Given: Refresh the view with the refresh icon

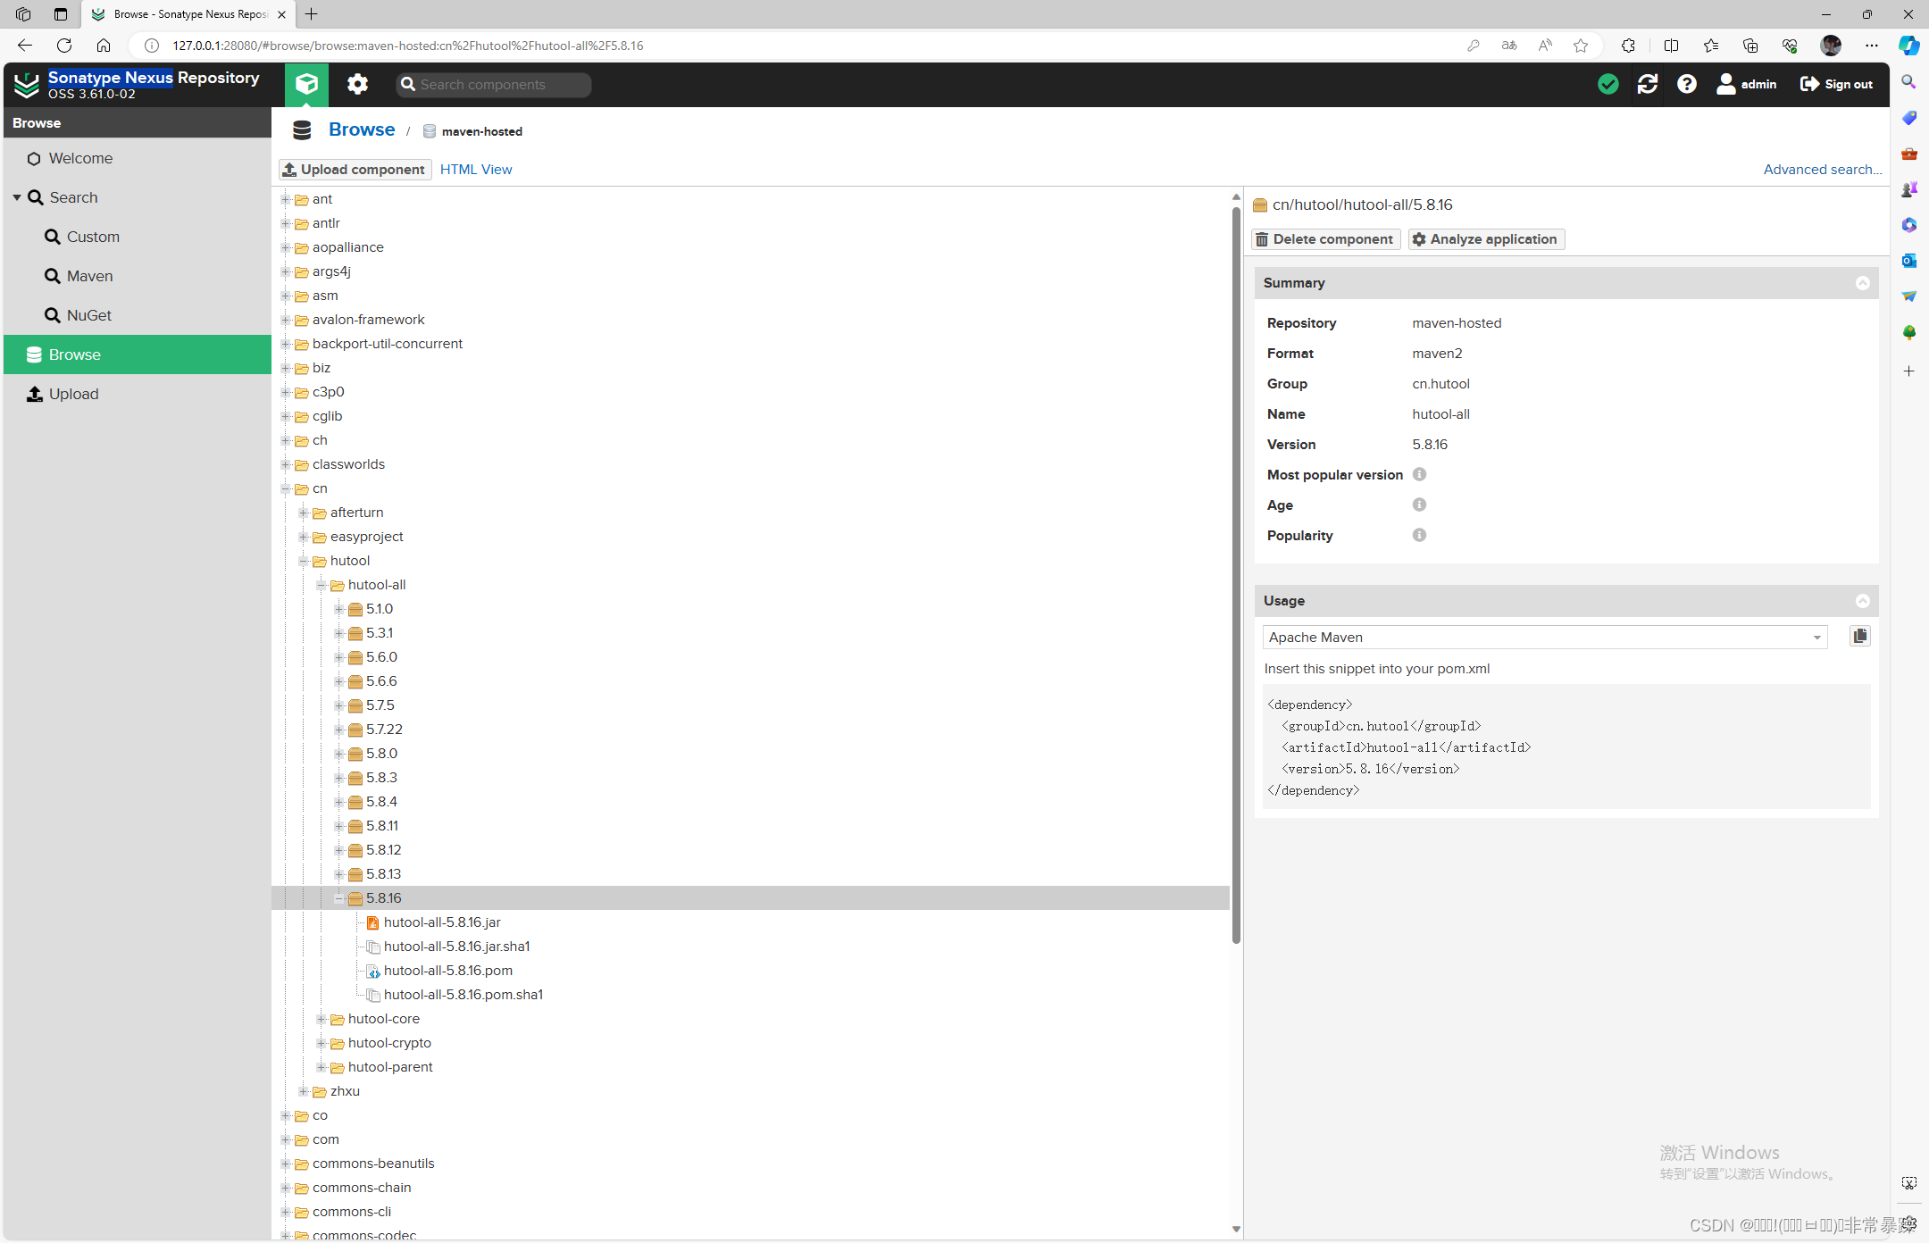Looking at the screenshot, I should click(1648, 84).
